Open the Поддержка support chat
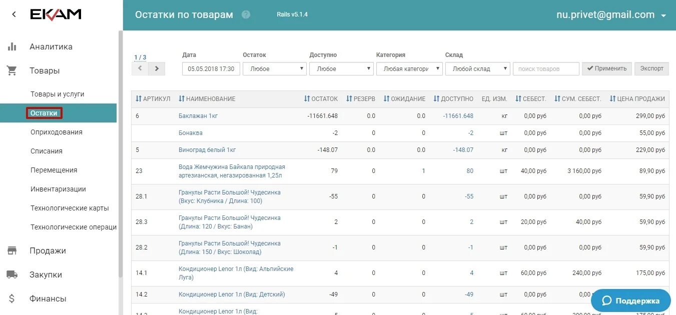 tap(630, 301)
